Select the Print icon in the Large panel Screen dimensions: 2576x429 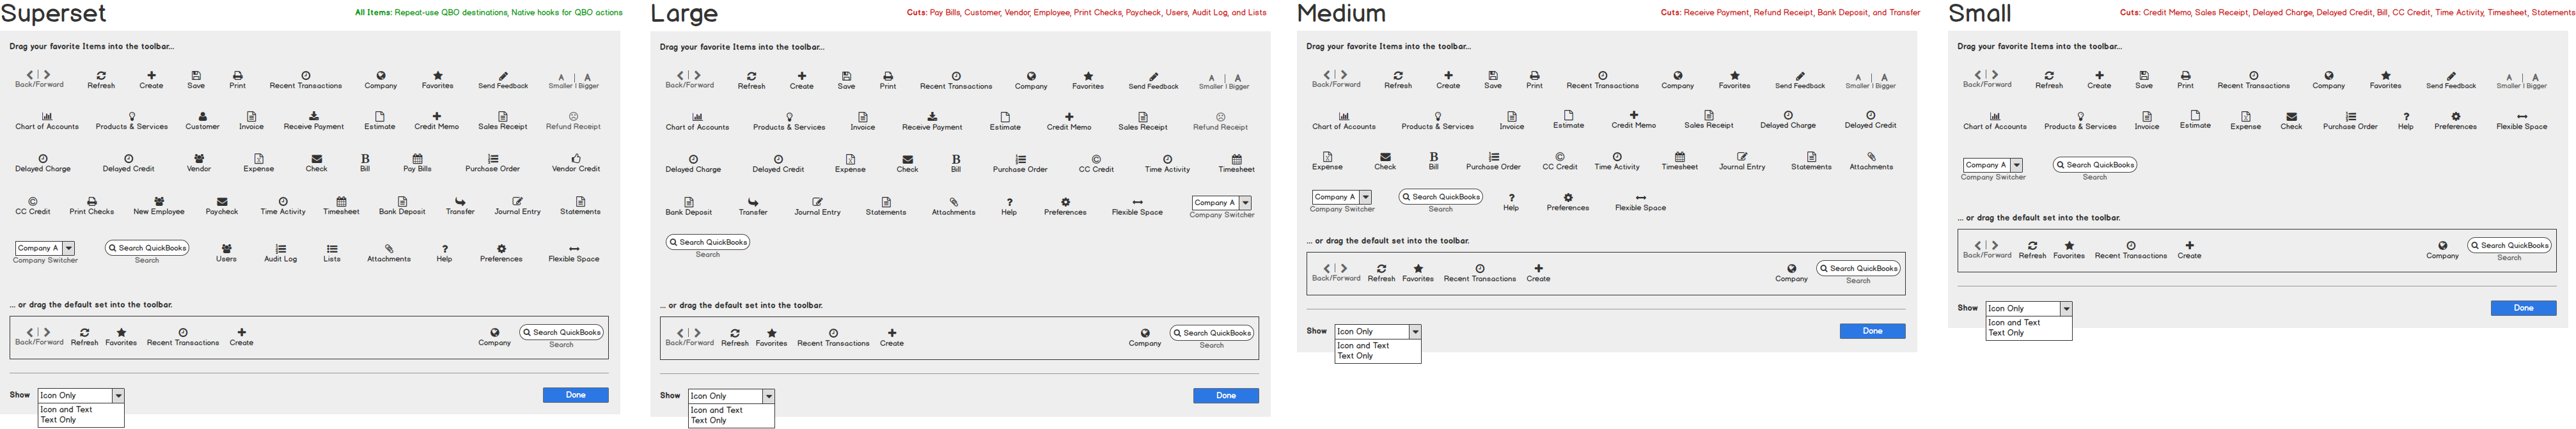click(888, 76)
